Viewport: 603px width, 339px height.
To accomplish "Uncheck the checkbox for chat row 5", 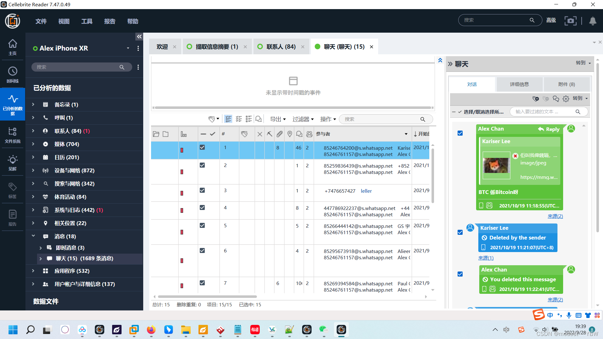I will 202,225.
